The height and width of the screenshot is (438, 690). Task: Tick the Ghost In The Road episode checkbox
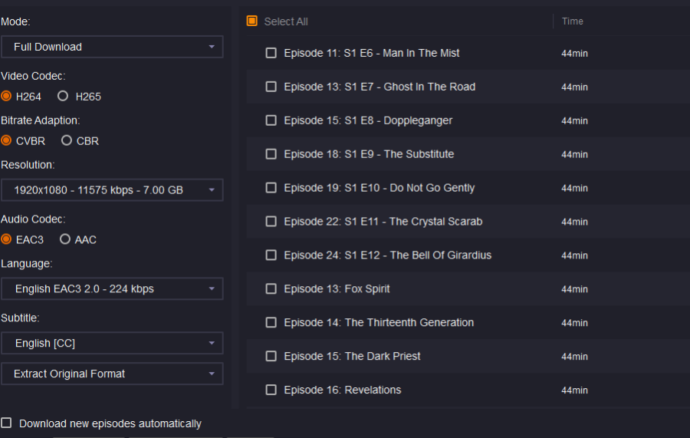[x=271, y=87]
